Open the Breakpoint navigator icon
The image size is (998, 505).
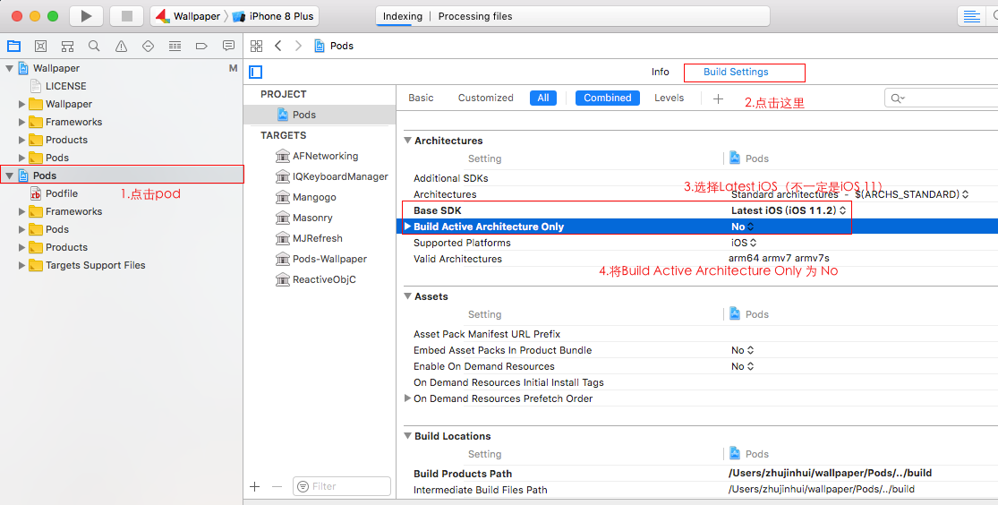(x=201, y=46)
